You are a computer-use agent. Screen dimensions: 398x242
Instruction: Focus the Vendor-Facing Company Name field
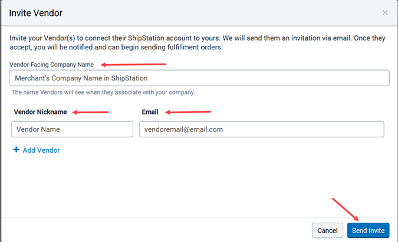point(199,78)
